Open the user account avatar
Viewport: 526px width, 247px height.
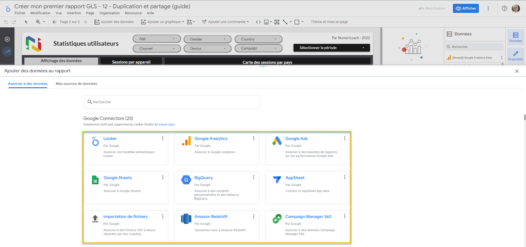516,9
